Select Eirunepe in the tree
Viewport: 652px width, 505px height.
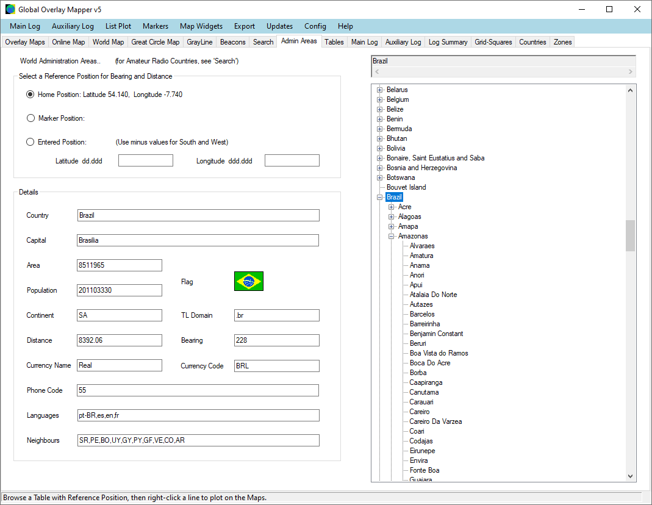pos(422,451)
